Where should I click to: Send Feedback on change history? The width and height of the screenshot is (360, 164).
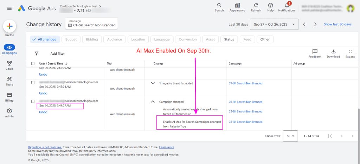click(x=315, y=54)
